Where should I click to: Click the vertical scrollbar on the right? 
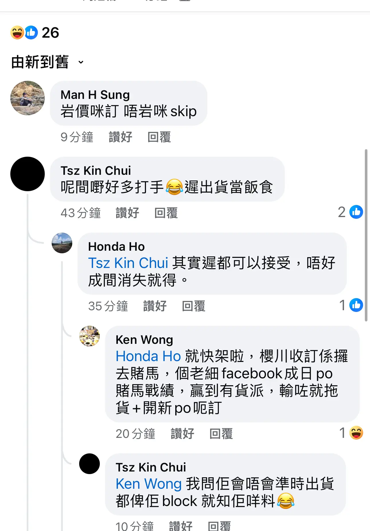point(366,235)
